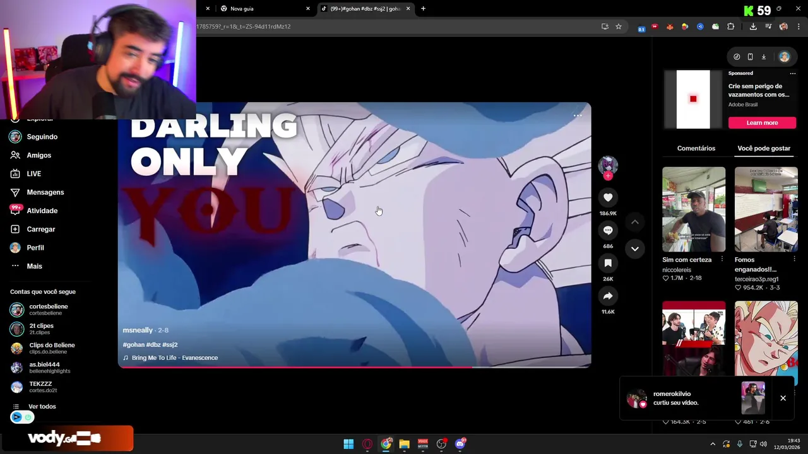
Task: Click the red fast-forward extension icon
Action: point(655,26)
